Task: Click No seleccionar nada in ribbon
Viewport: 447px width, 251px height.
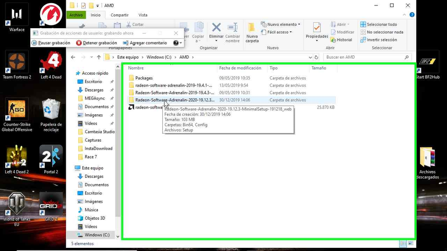Action: (382, 32)
